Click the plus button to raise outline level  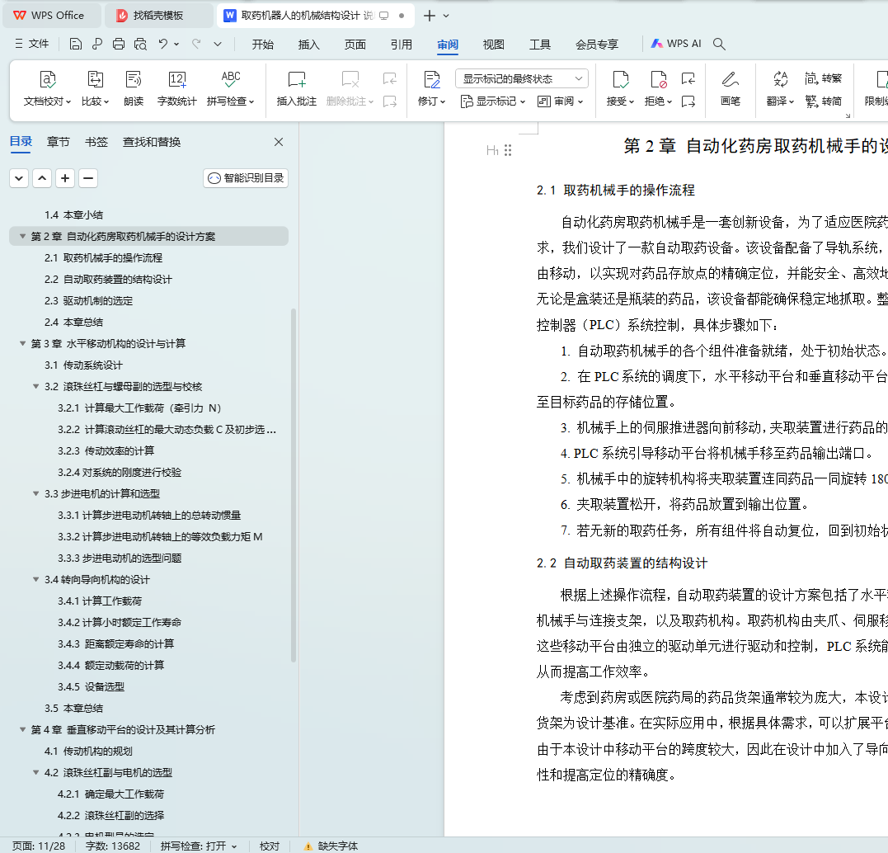(x=65, y=178)
